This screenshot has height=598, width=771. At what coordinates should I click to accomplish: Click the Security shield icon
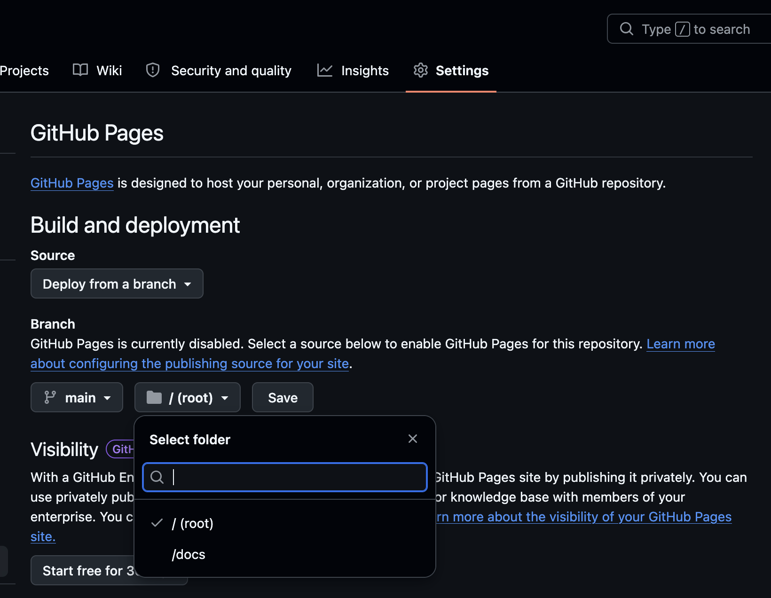point(153,70)
